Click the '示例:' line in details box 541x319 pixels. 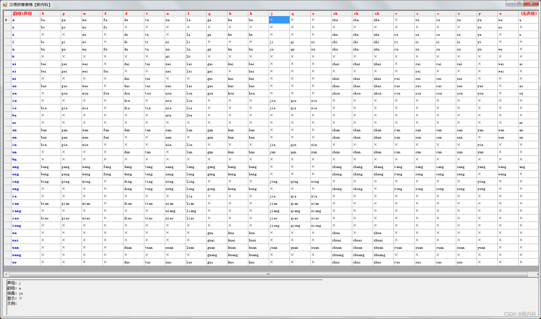click(12, 303)
